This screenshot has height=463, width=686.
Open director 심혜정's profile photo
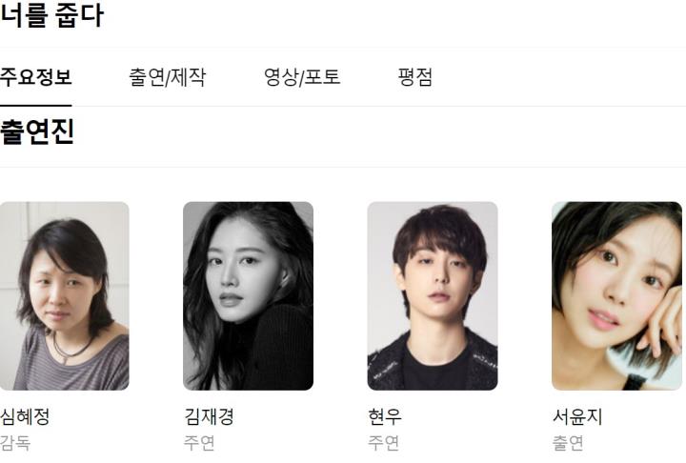(65, 296)
